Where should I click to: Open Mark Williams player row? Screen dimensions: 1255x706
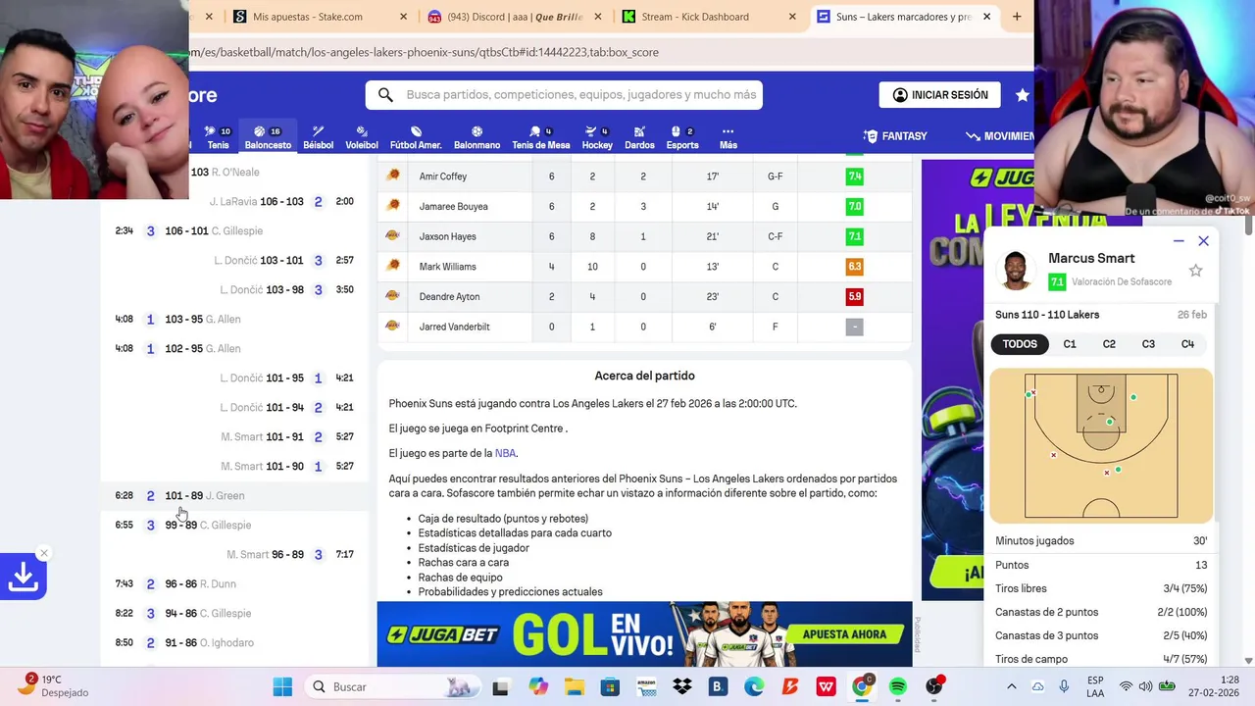(644, 267)
